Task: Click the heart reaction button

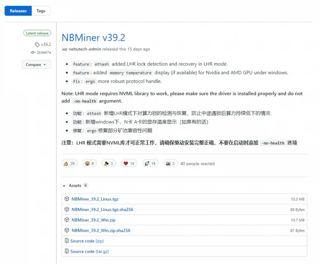Action: (x=129, y=163)
